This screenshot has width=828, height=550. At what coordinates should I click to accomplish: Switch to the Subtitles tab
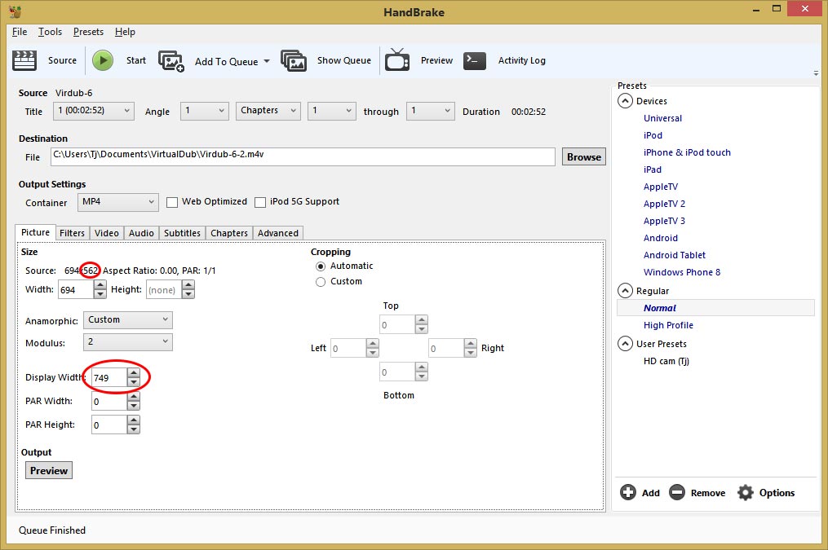pyautogui.click(x=182, y=233)
